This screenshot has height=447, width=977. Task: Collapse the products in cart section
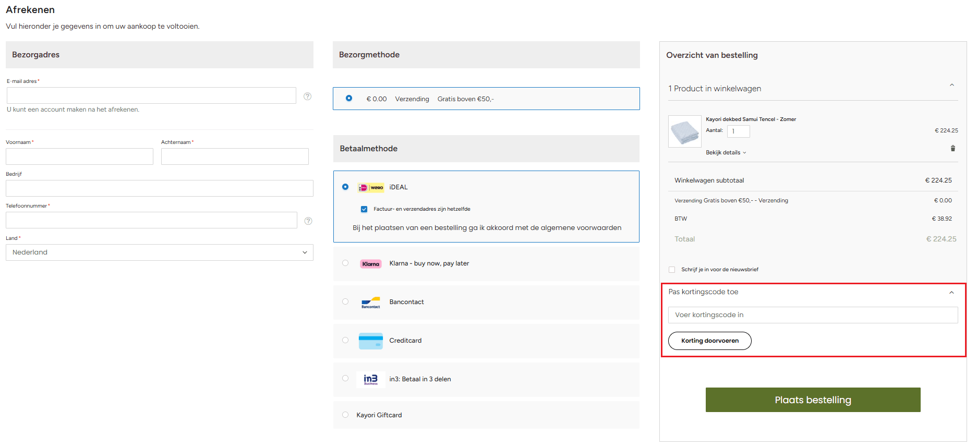(951, 86)
